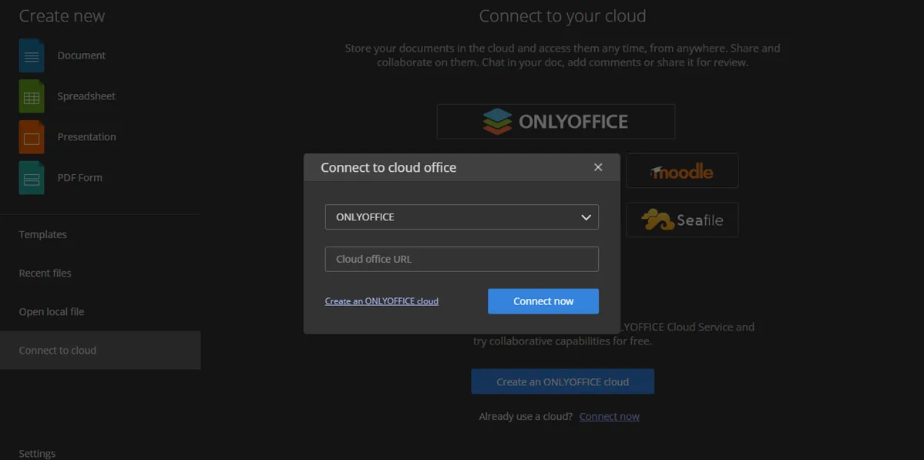Click the teal PDF Form icon

coord(32,177)
